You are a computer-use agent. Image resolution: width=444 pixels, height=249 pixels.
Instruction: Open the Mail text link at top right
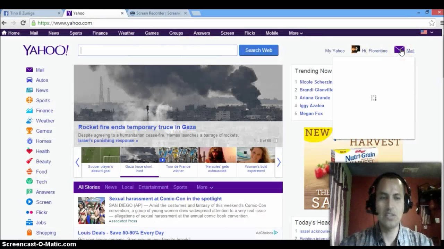tap(410, 51)
